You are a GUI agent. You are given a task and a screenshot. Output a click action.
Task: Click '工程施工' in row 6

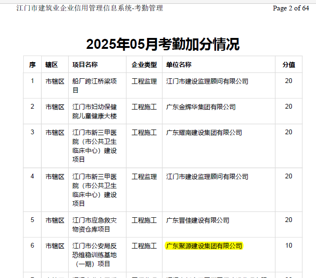(x=144, y=246)
